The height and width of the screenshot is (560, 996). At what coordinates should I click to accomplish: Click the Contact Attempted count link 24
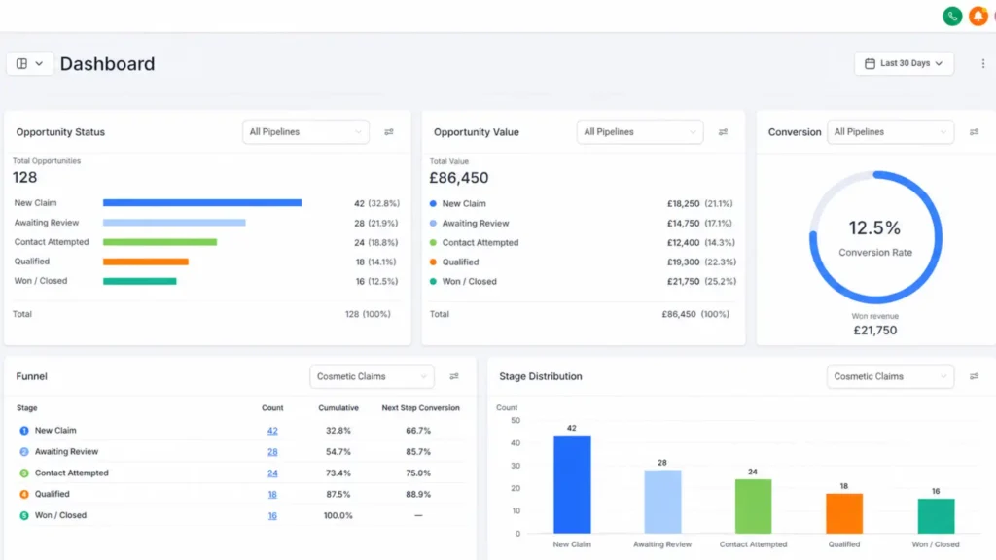click(x=272, y=473)
